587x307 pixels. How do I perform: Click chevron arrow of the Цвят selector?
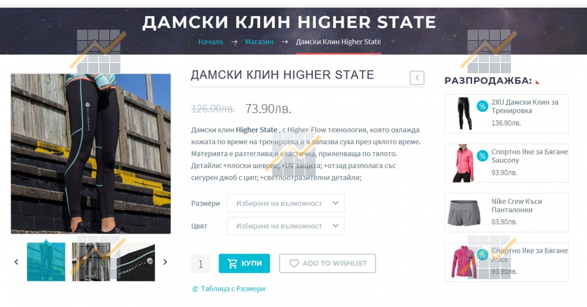[x=335, y=226]
